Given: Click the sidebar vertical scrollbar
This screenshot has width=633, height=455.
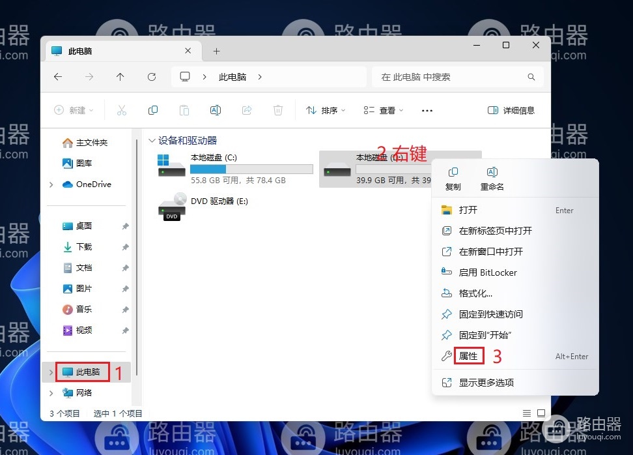Looking at the screenshot, I should (137, 259).
